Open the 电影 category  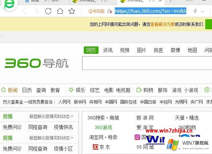[109, 90]
